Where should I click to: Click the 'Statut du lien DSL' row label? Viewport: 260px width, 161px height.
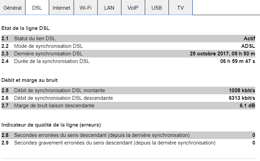(35, 39)
